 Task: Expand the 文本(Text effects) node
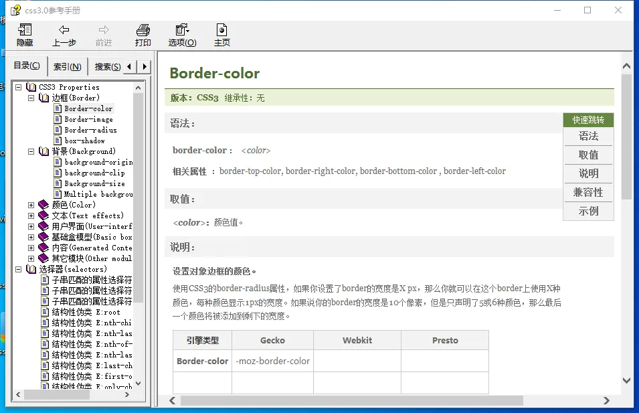point(31,216)
